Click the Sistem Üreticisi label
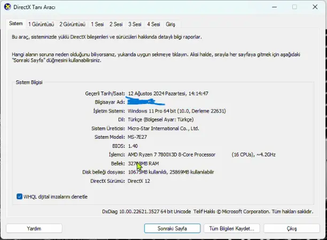 [x=108, y=129]
